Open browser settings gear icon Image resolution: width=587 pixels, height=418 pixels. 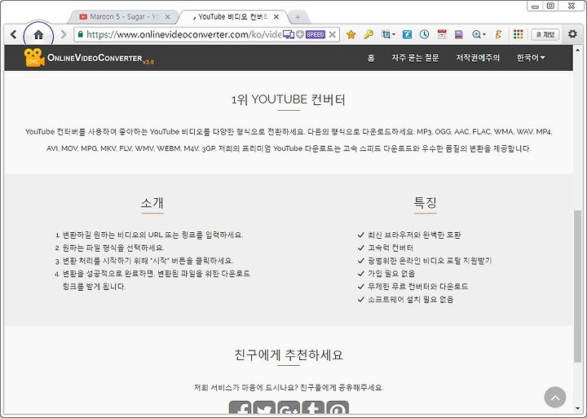click(x=572, y=34)
